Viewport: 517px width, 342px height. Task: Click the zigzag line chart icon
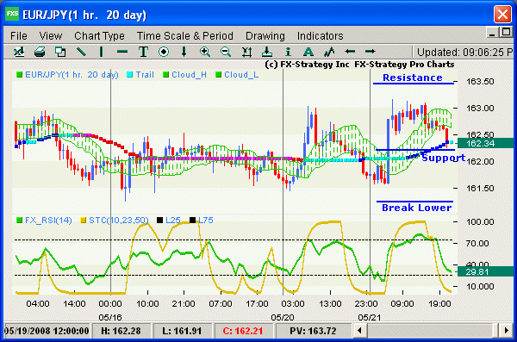click(329, 52)
